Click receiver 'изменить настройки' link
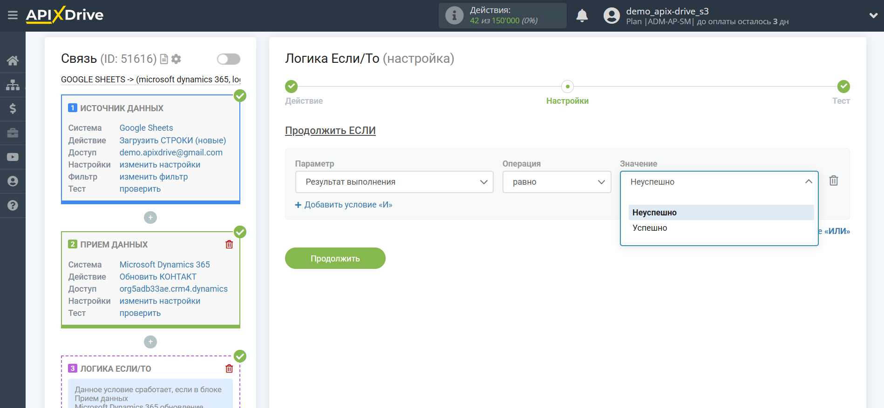The image size is (884, 408). coord(160,301)
